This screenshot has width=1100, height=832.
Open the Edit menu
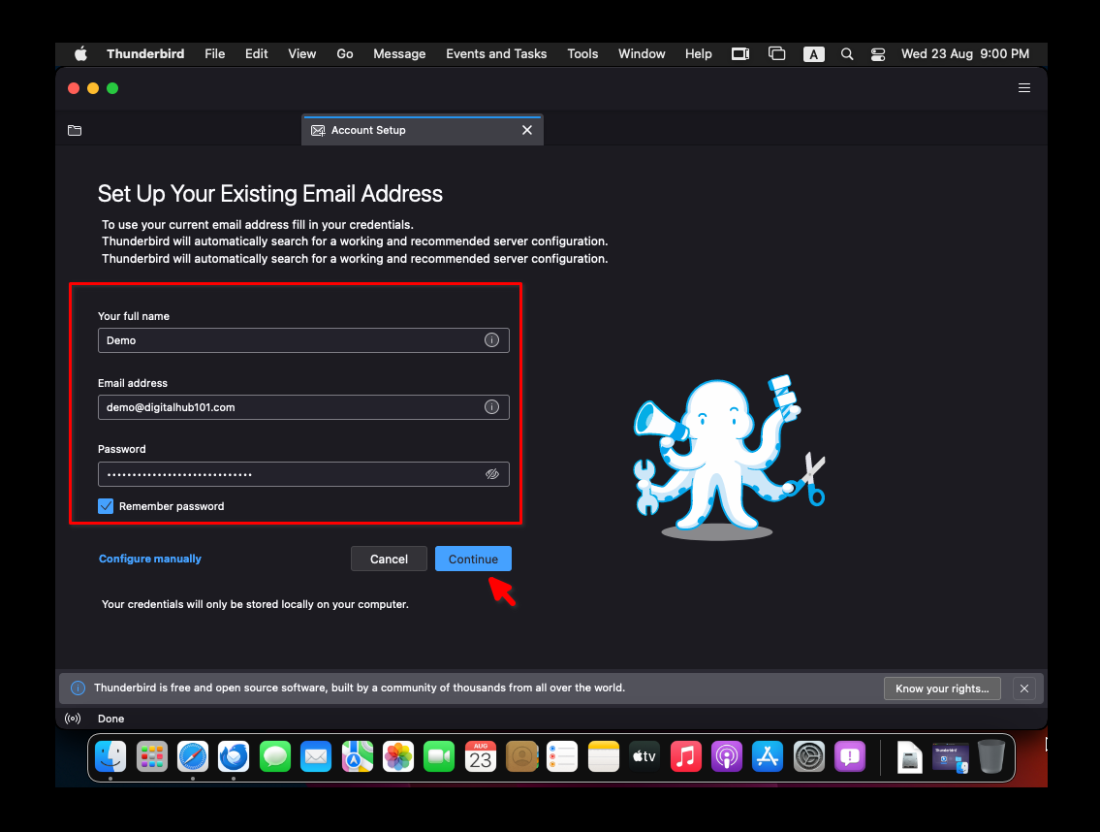click(x=256, y=54)
